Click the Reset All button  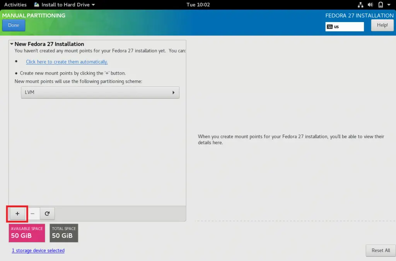tap(381, 251)
